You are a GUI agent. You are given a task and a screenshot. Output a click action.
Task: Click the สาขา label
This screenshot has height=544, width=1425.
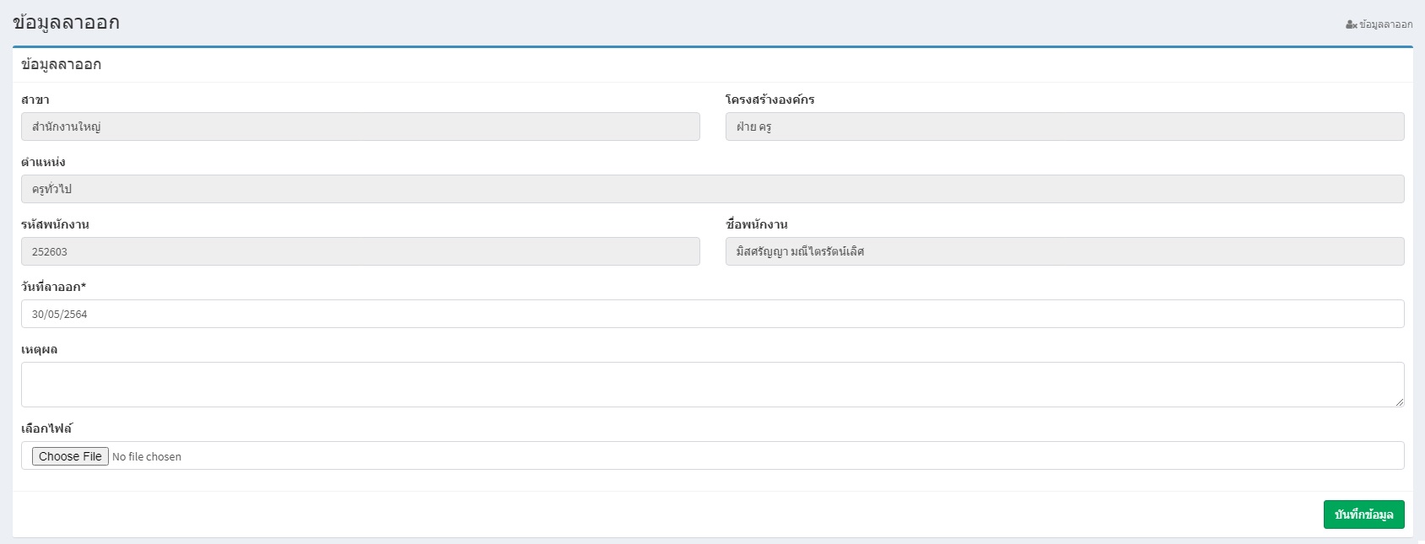pyautogui.click(x=35, y=100)
